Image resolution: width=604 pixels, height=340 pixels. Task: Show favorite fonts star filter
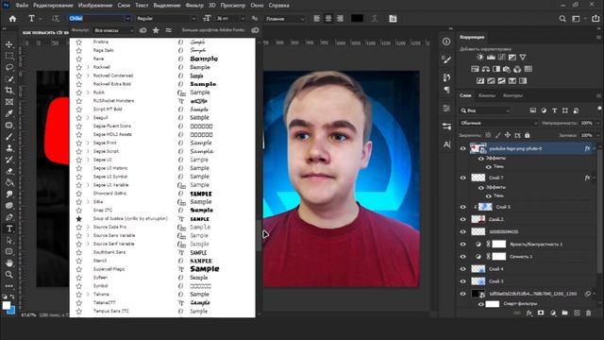pos(156,30)
